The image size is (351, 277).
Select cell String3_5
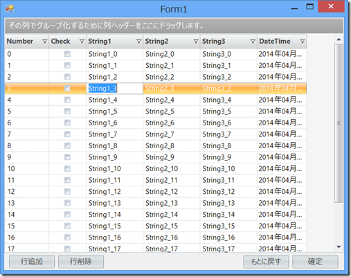click(x=228, y=111)
